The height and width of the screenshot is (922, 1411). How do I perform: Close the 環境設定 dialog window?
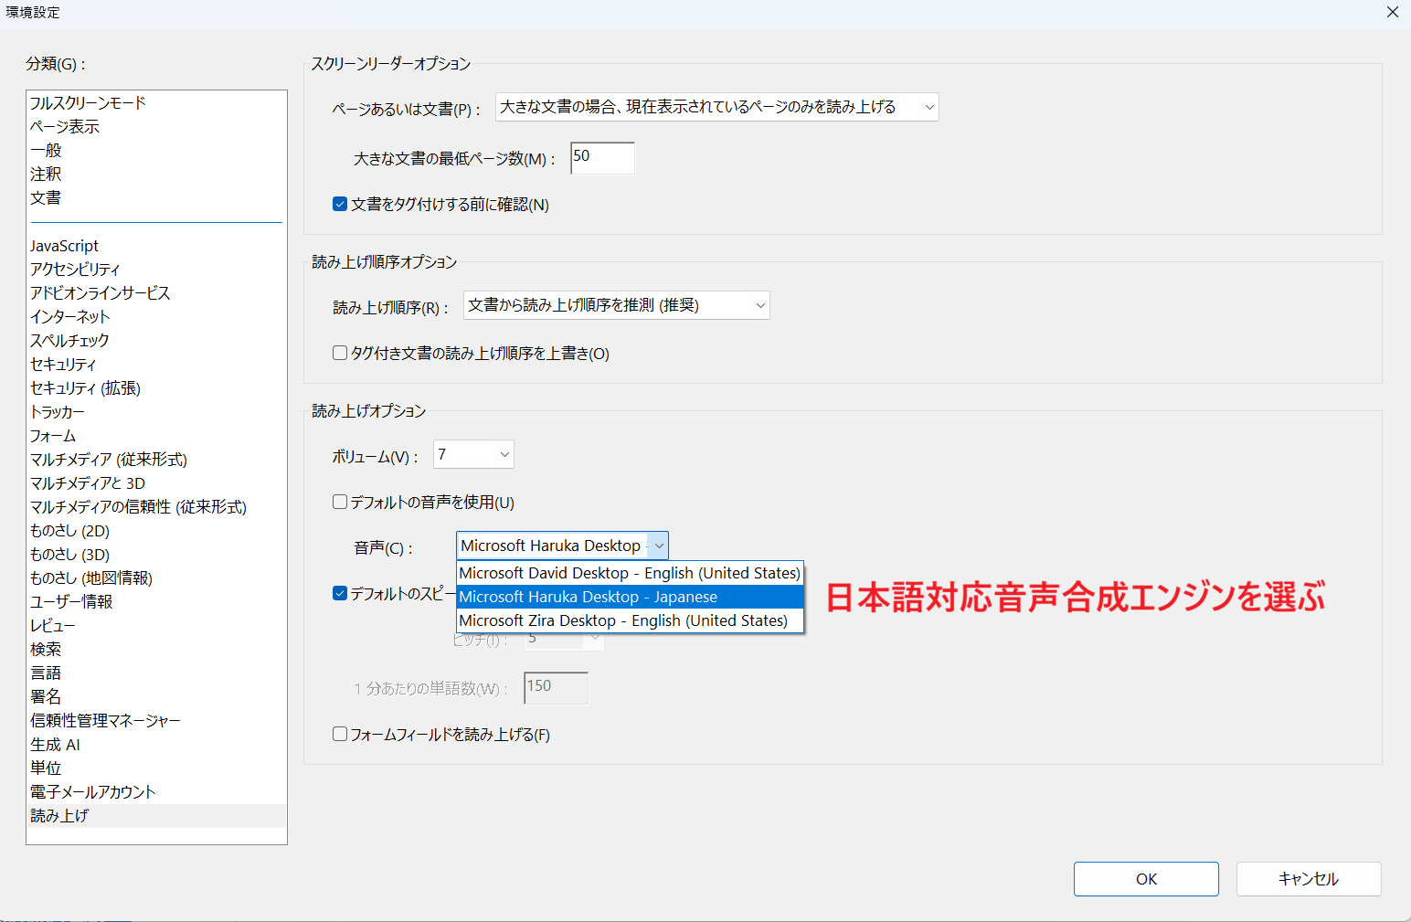click(1392, 13)
